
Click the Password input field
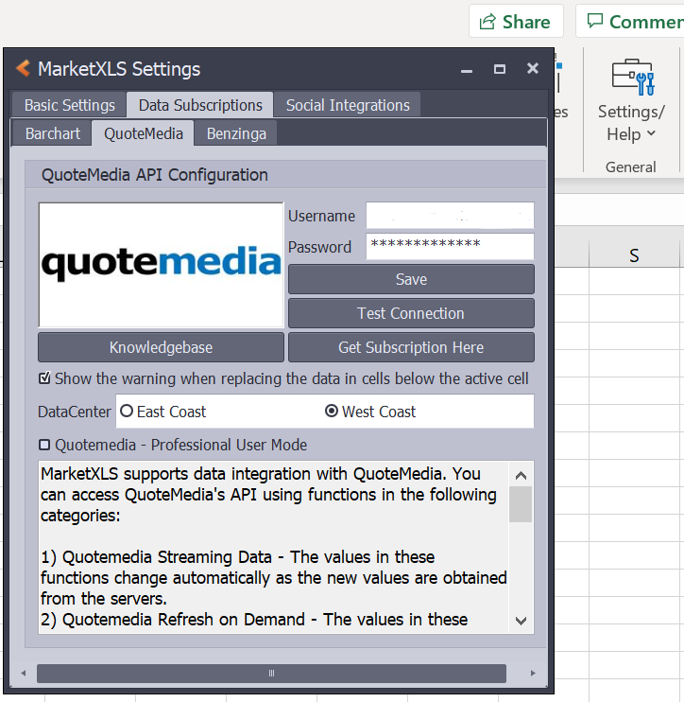click(450, 246)
